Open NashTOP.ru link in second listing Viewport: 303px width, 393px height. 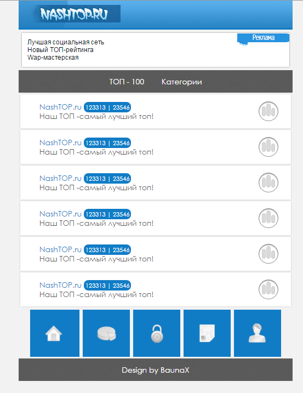60,143
